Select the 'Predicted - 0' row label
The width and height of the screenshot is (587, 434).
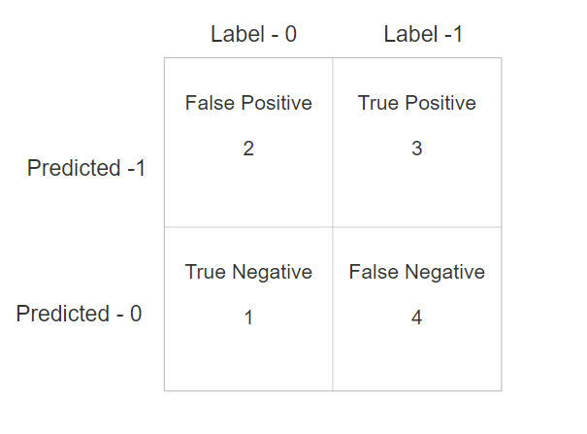79,314
